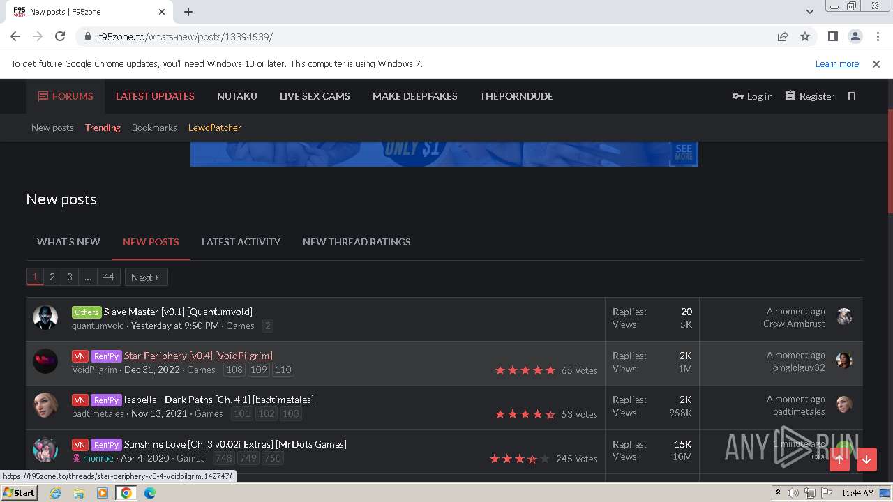Close the New posts browser tab

(x=162, y=11)
